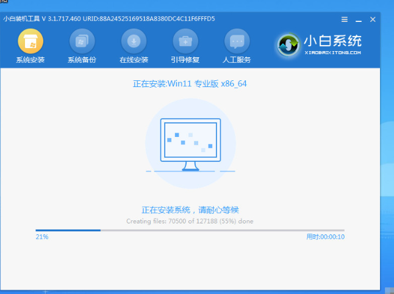Open the 系统备份 backup icon

click(x=82, y=41)
